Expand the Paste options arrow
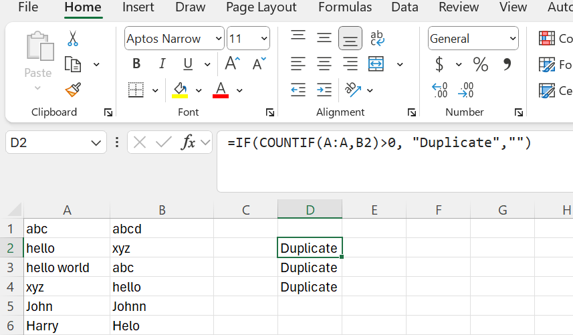Screen dimensions: 573x335 [37, 88]
